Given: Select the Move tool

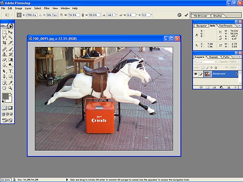Looking at the screenshot, I should pos(10,32).
